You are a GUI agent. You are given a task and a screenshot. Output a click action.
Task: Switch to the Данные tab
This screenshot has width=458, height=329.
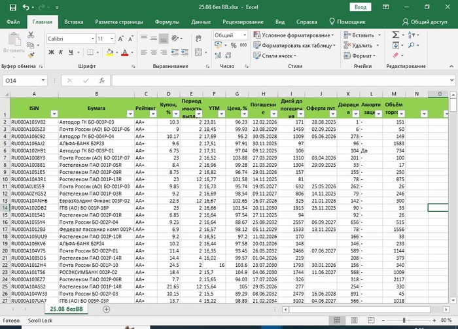click(201, 22)
